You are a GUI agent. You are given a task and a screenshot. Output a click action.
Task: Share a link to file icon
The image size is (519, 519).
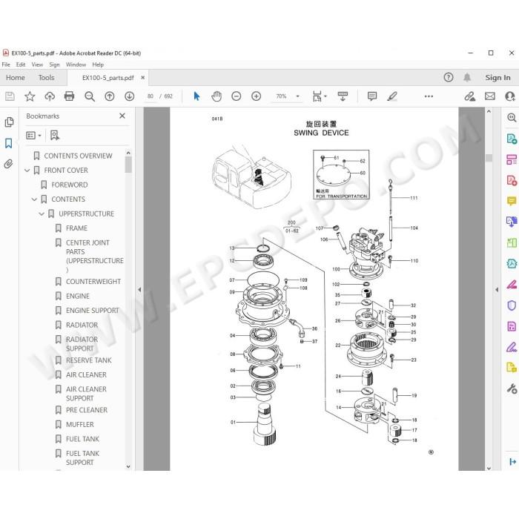tap(469, 96)
